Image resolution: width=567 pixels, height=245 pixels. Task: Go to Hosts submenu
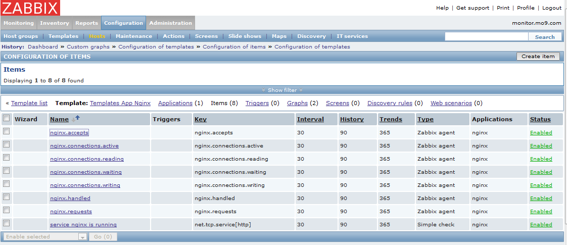pos(97,36)
